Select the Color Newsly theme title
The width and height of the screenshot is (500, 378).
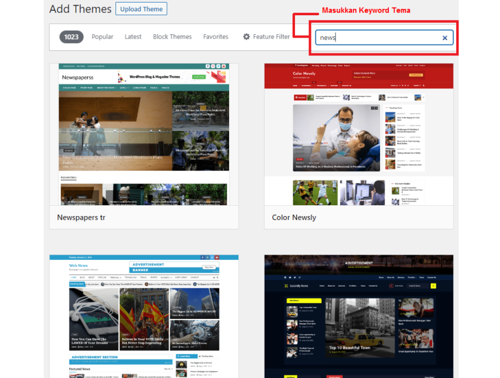click(x=294, y=217)
